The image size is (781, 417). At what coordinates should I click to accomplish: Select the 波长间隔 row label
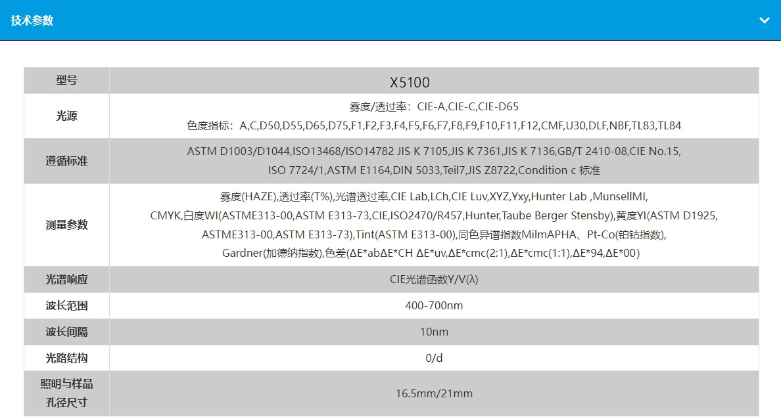click(x=66, y=332)
